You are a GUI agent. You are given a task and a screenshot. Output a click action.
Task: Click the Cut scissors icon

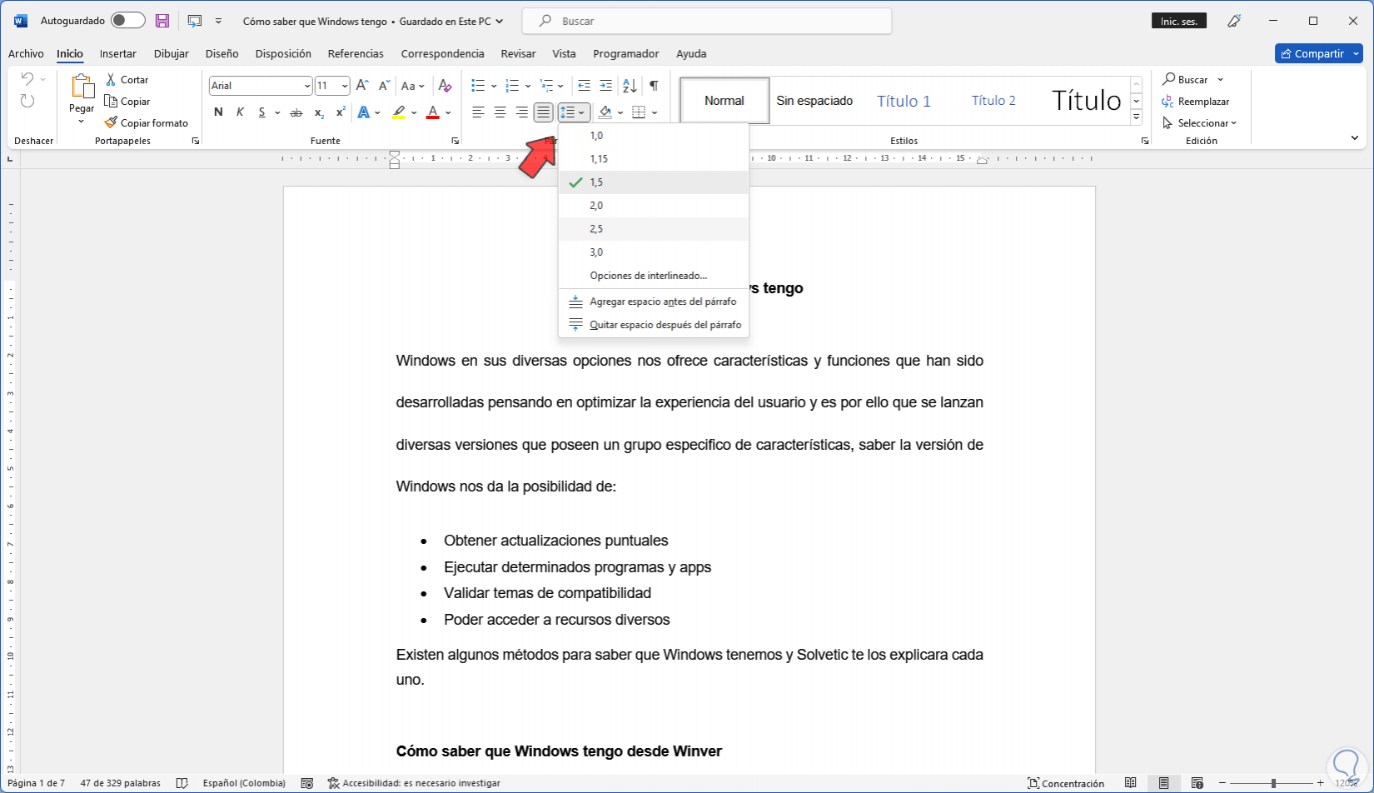tap(111, 79)
